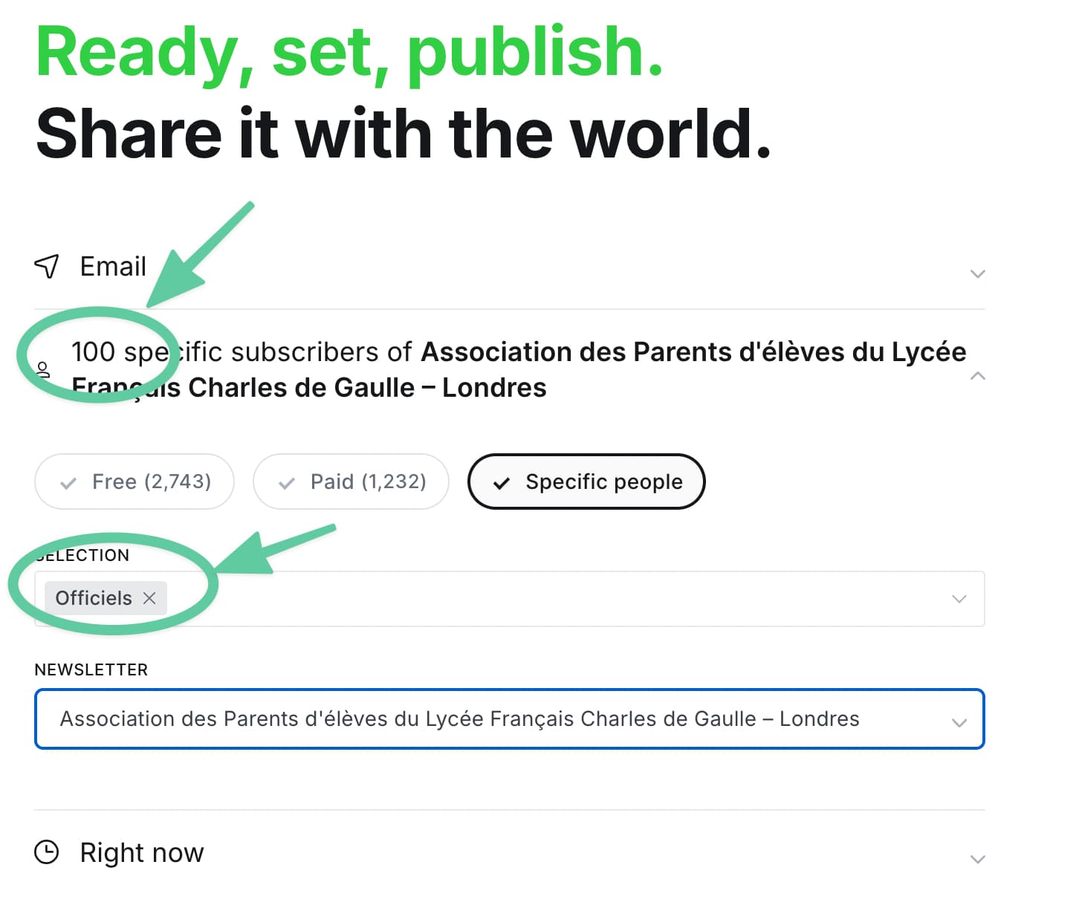Expand the Email section chevron
Image resolution: width=1079 pixels, height=908 pixels.
click(x=977, y=273)
